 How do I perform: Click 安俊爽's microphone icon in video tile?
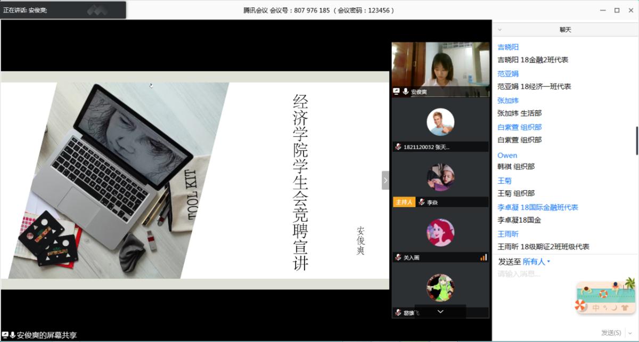click(406, 92)
